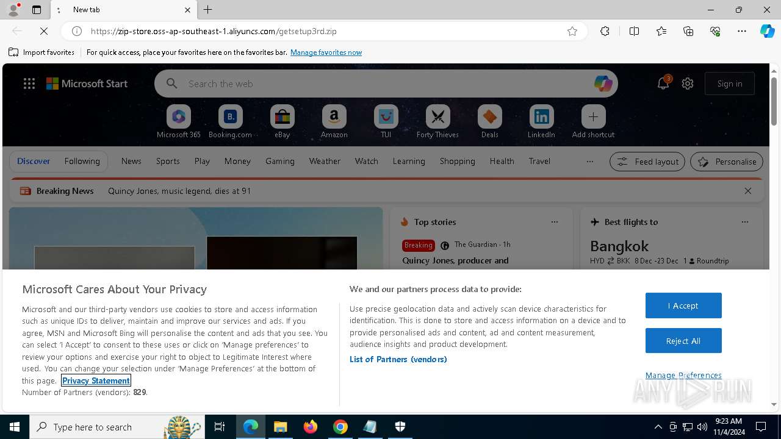Open the eBay shortcut
Image resolution: width=781 pixels, height=439 pixels.
click(282, 121)
